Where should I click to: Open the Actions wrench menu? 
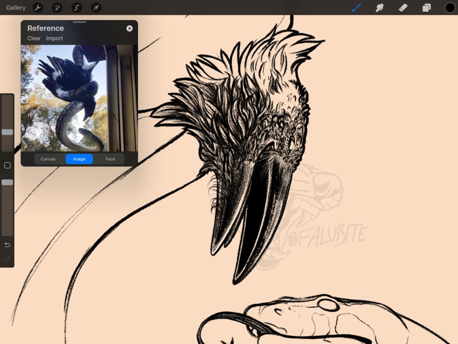pos(38,8)
